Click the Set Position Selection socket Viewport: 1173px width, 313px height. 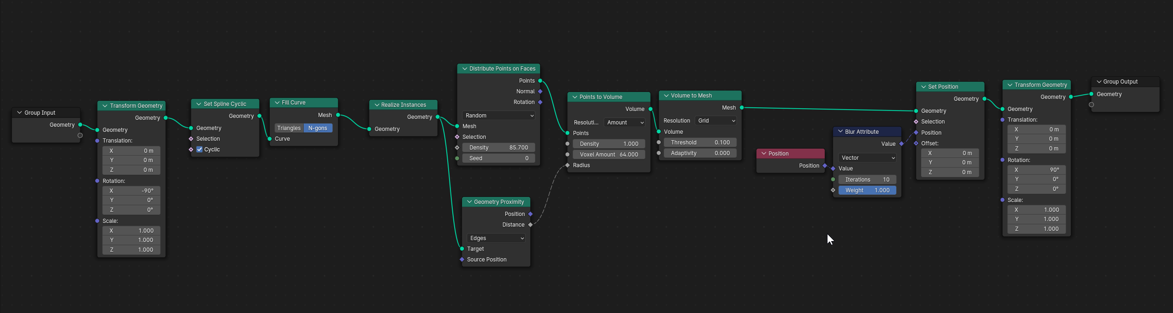[x=916, y=122]
